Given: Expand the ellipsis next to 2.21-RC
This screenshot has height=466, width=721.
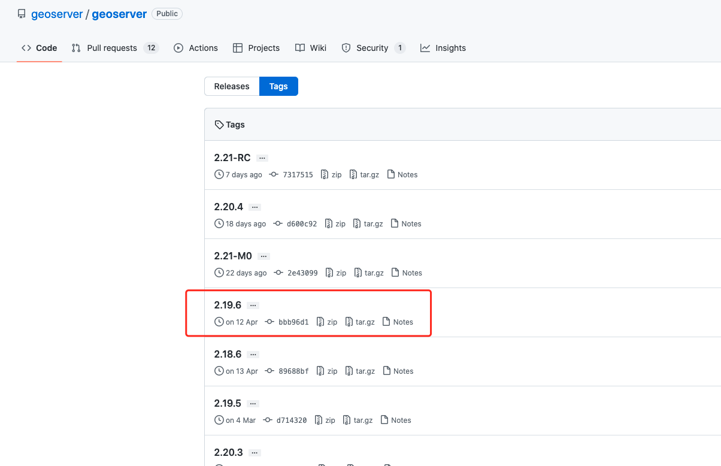Looking at the screenshot, I should pos(262,158).
